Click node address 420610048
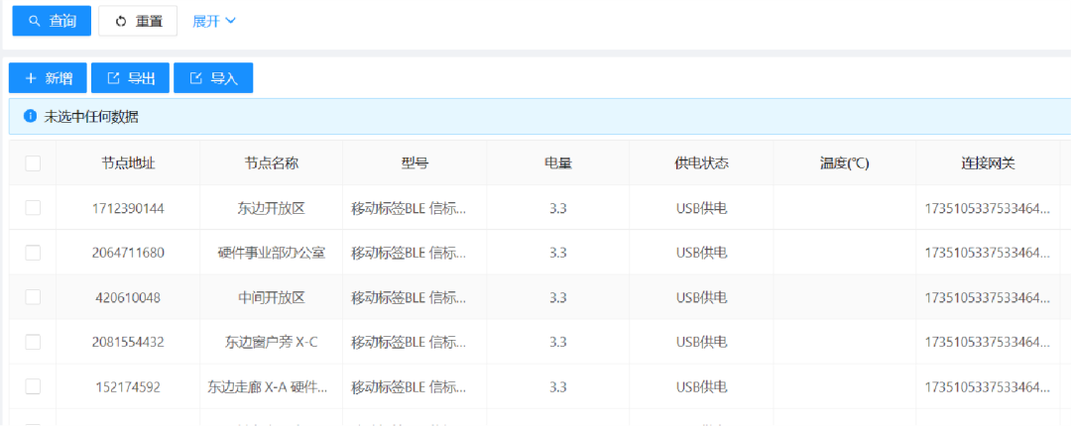This screenshot has height=426, width=1071. [x=128, y=297]
